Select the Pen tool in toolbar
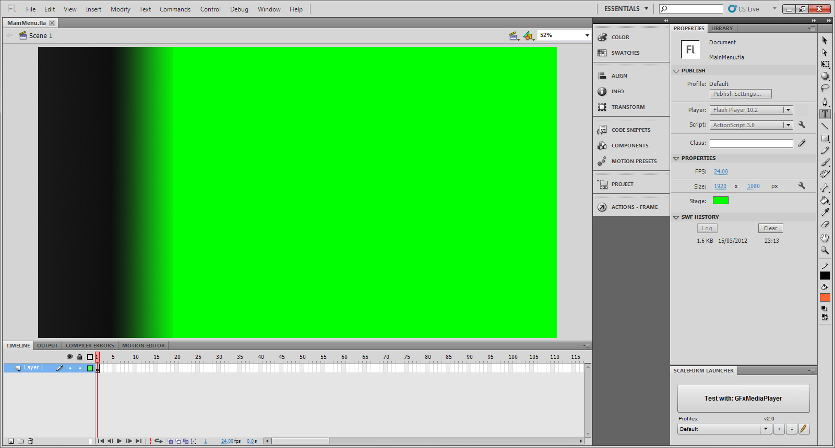This screenshot has width=835, height=448. tap(825, 102)
